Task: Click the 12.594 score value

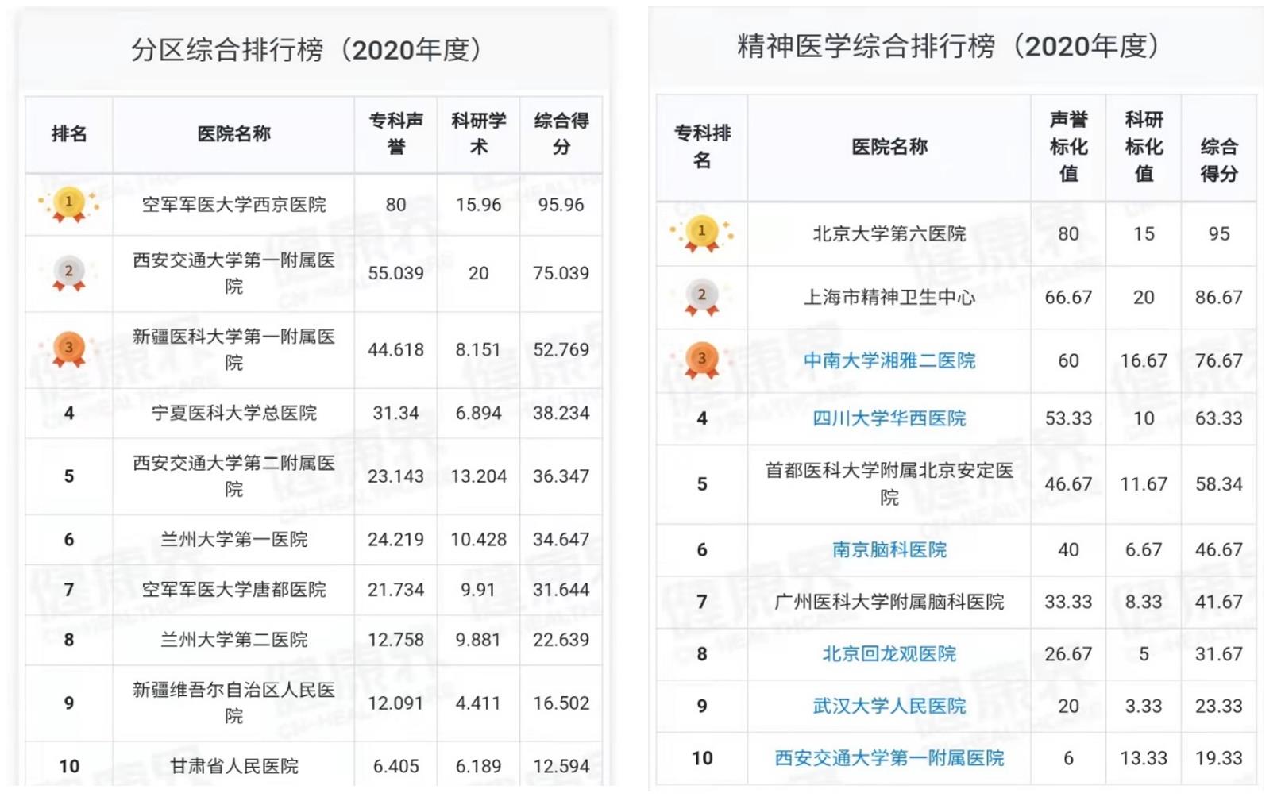Action: pyautogui.click(x=561, y=767)
